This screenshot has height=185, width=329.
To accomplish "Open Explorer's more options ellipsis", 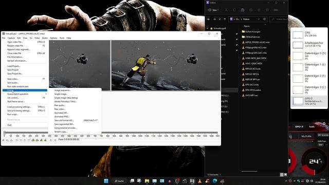I will click(276, 10).
